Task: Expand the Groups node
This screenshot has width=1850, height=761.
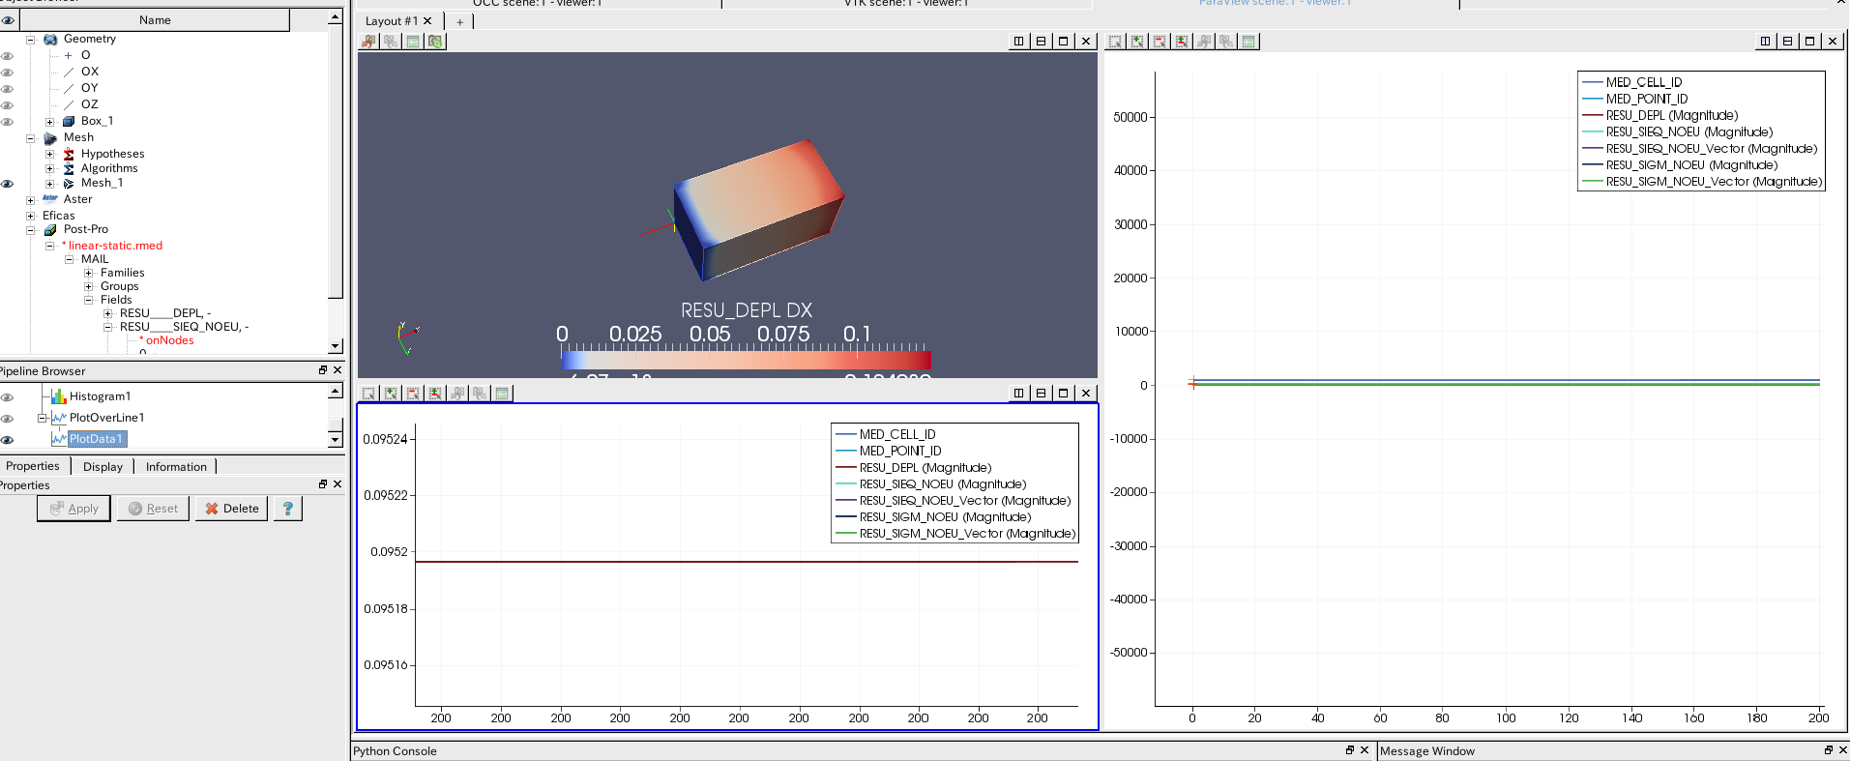Action: point(89,286)
